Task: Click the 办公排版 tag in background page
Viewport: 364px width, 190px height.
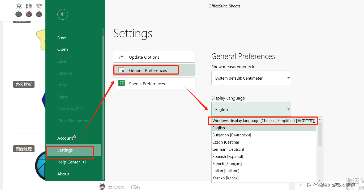Action: [24, 84]
